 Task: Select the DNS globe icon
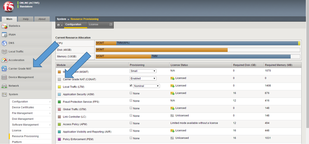(x=4, y=43)
